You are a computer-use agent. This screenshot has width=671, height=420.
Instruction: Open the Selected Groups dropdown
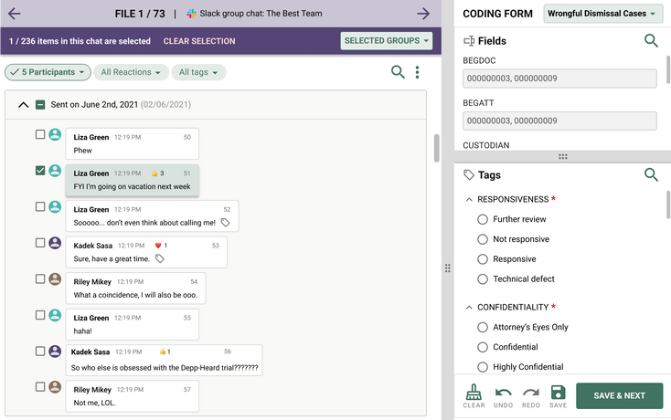387,41
